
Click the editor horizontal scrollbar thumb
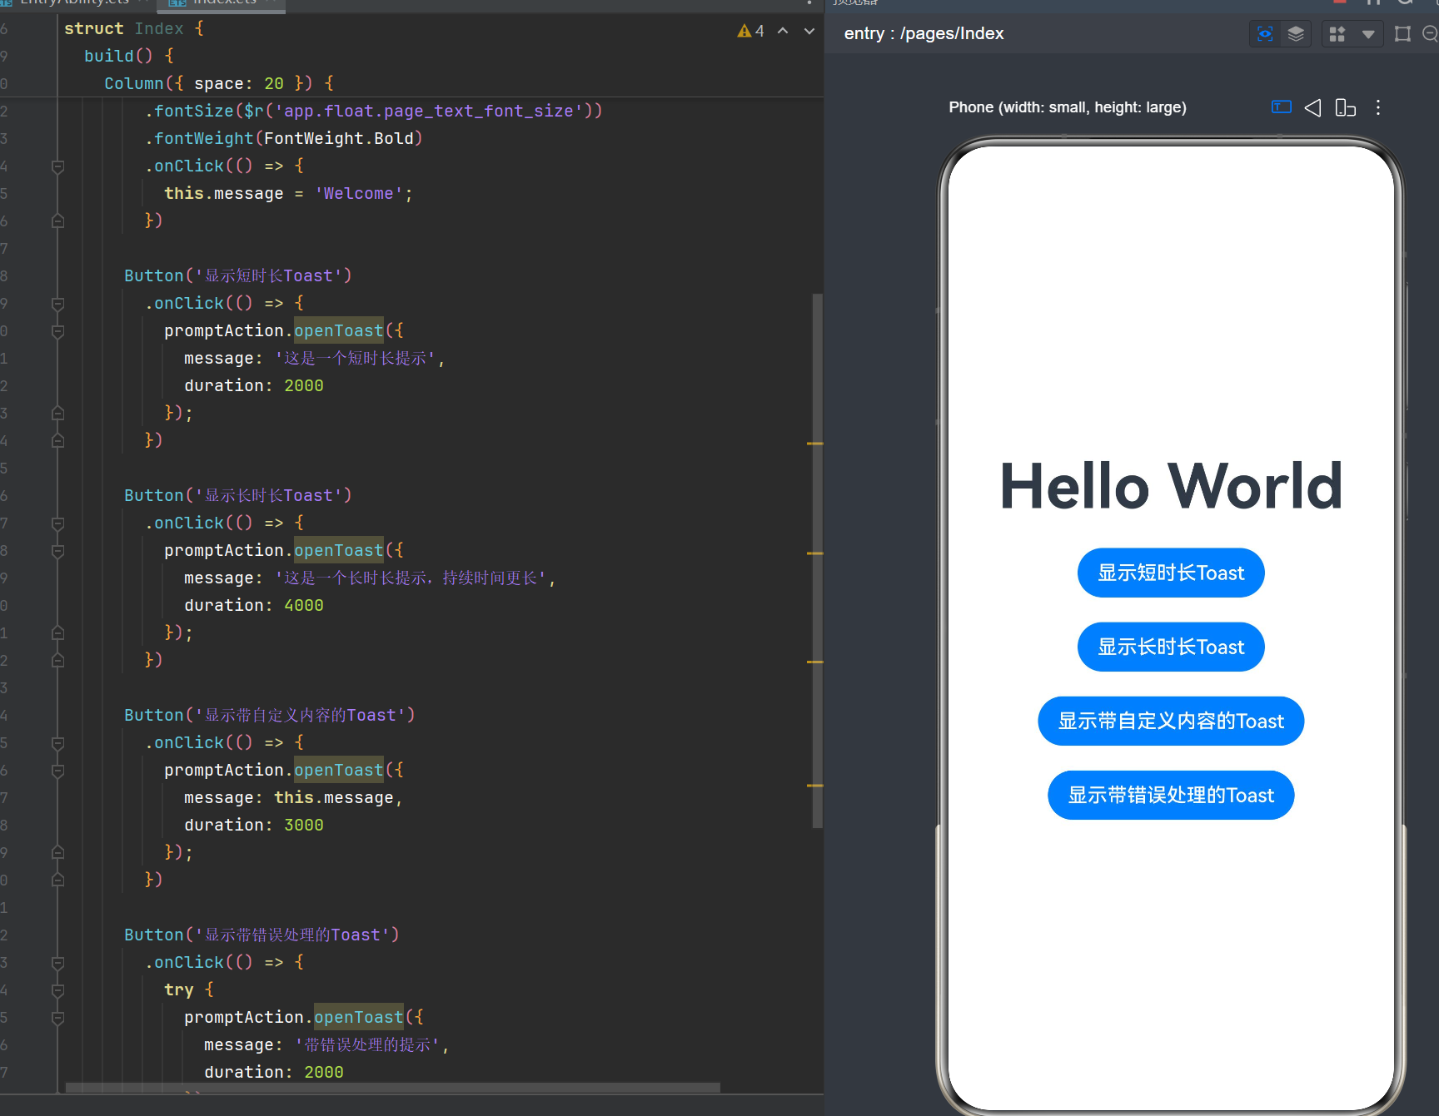coord(392,1088)
